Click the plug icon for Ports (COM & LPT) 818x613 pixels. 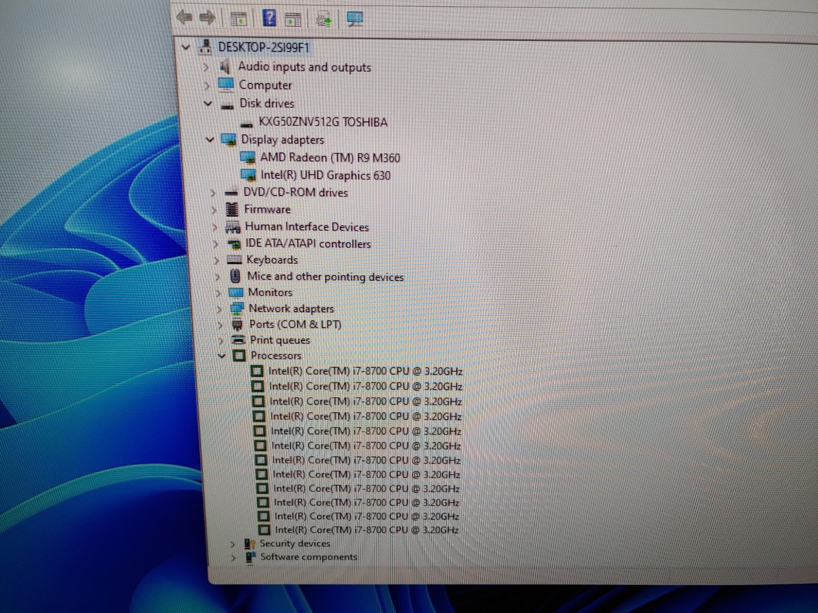[x=237, y=325]
